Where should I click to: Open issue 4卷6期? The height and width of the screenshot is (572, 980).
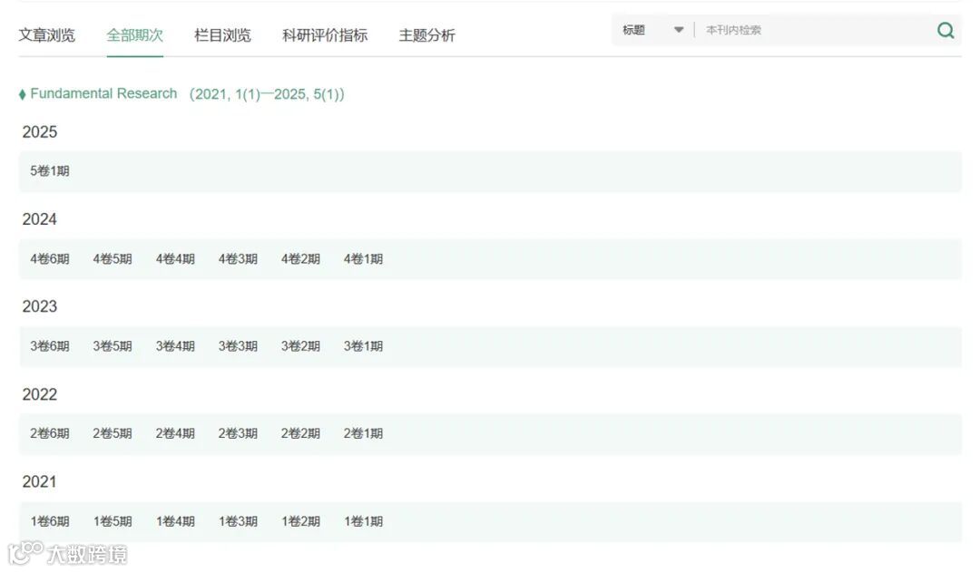coord(50,258)
